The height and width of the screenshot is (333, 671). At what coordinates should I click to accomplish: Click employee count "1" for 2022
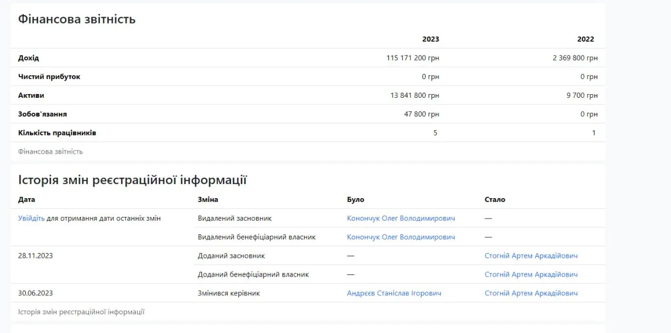[x=594, y=133]
